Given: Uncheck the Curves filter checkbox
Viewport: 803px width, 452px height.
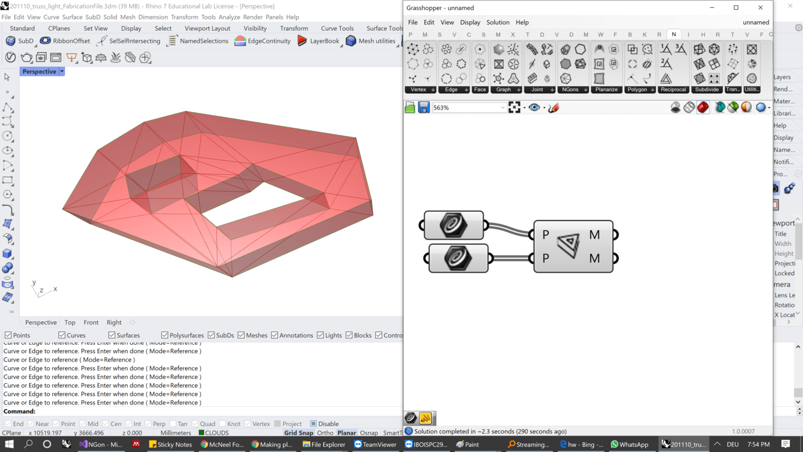Looking at the screenshot, I should tap(62, 335).
